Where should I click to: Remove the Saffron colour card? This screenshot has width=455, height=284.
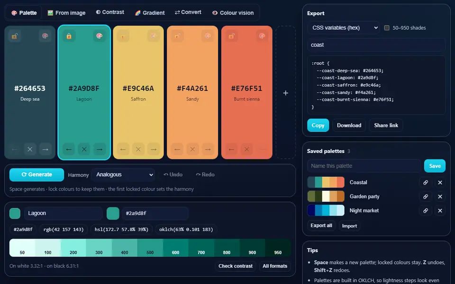pos(138,149)
